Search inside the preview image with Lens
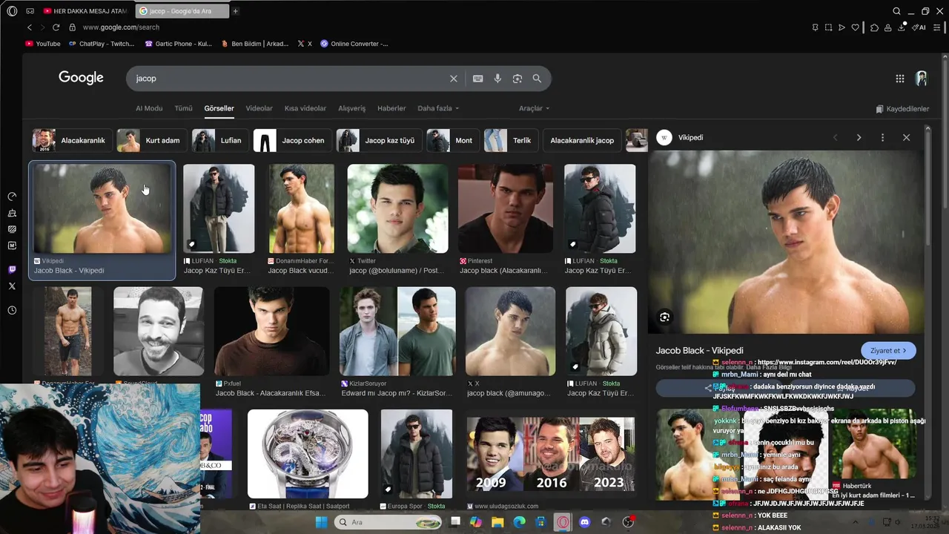 (664, 317)
